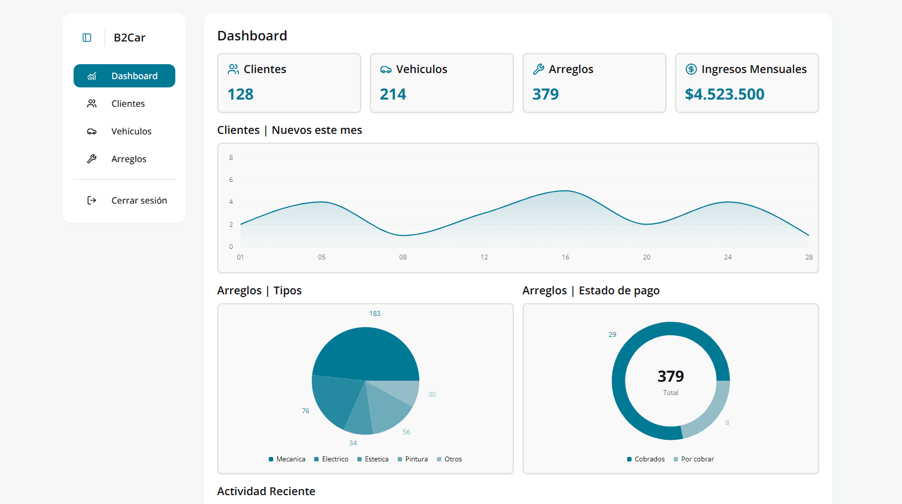Click the Cerrar sesión logout icon
Image resolution: width=902 pixels, height=504 pixels.
pos(92,200)
